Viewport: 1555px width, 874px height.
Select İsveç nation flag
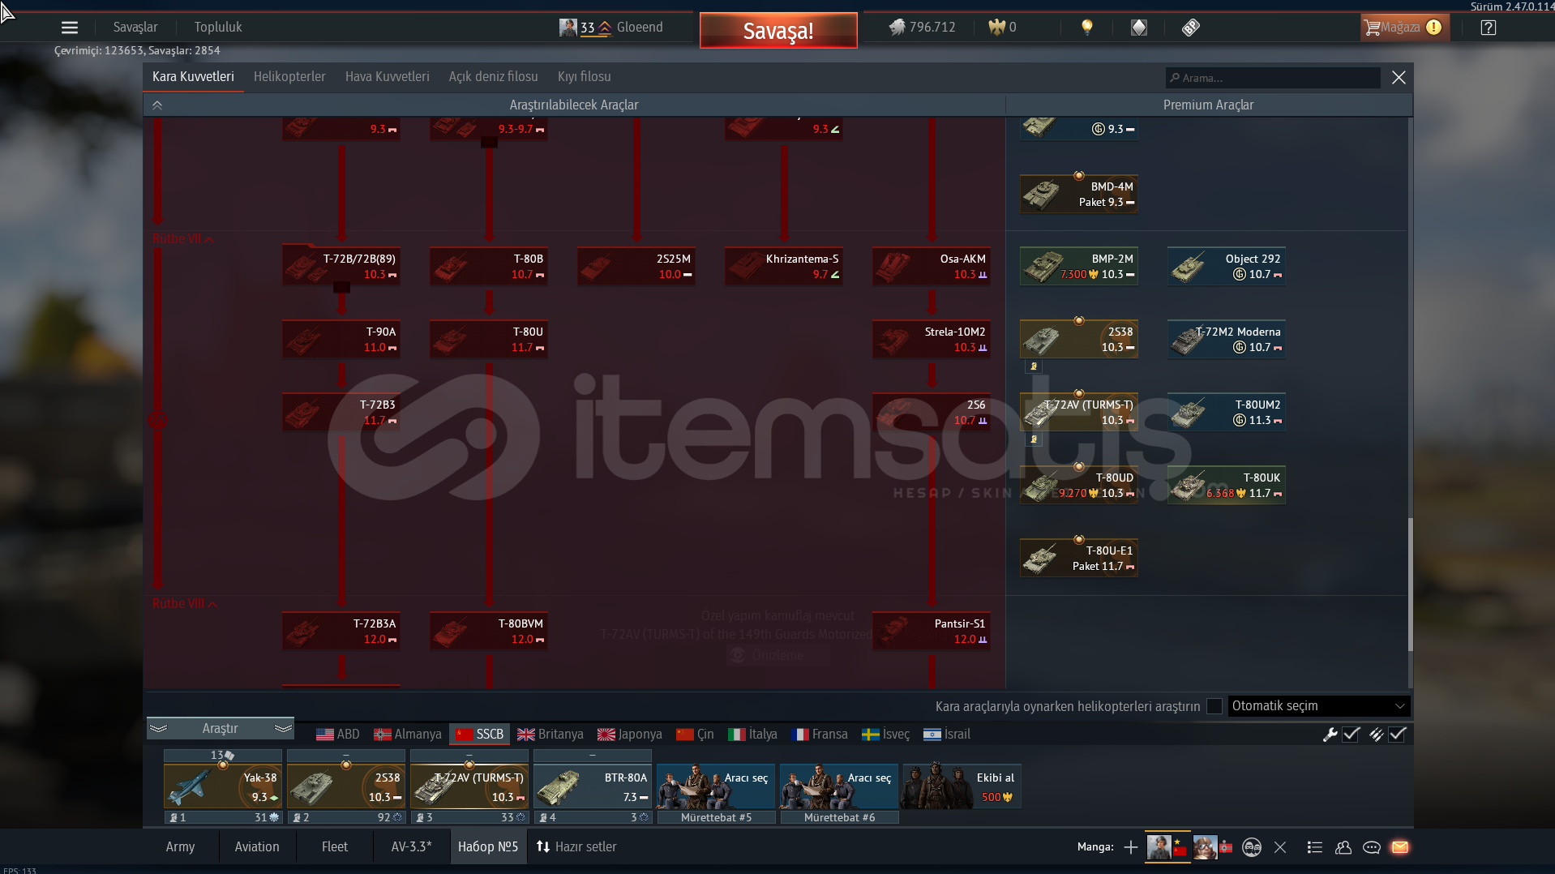(x=885, y=735)
